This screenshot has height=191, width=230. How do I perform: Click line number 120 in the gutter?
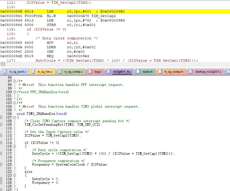pos(9,165)
